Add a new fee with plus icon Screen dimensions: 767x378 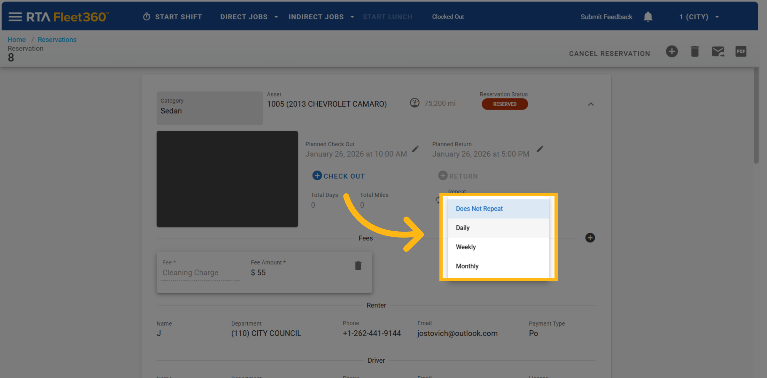coord(590,238)
